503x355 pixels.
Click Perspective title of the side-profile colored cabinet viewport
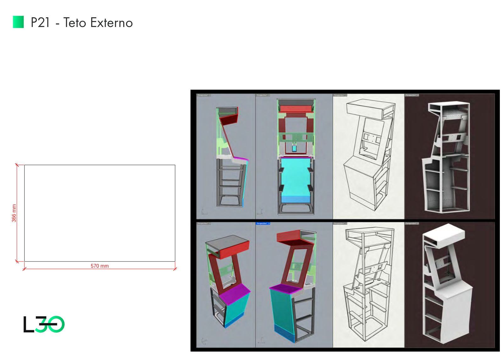tap(203, 95)
